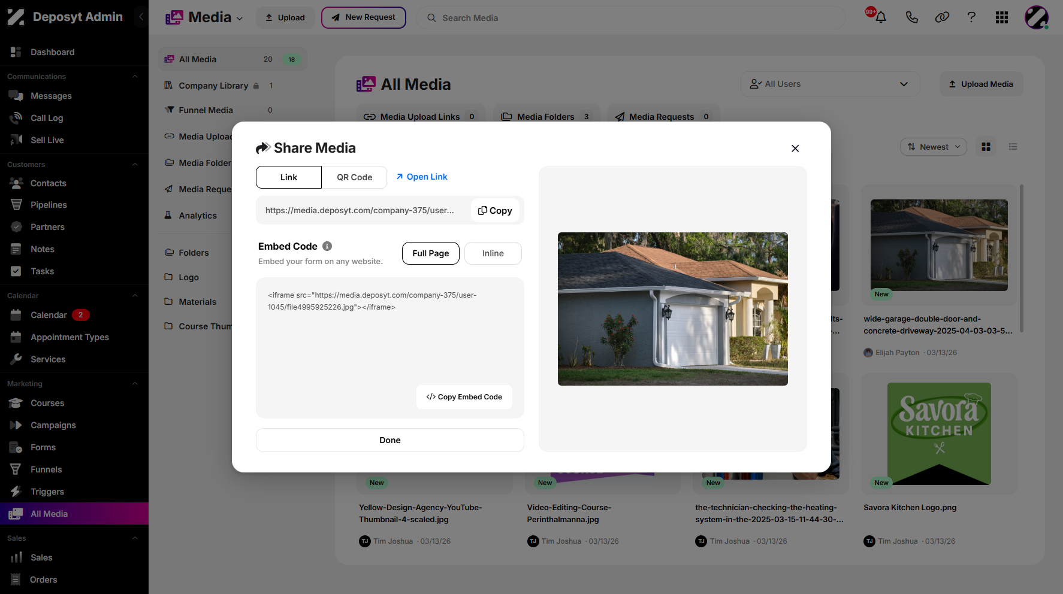Image resolution: width=1063 pixels, height=594 pixels.
Task: Click the Embed Code info icon
Action: (327, 246)
